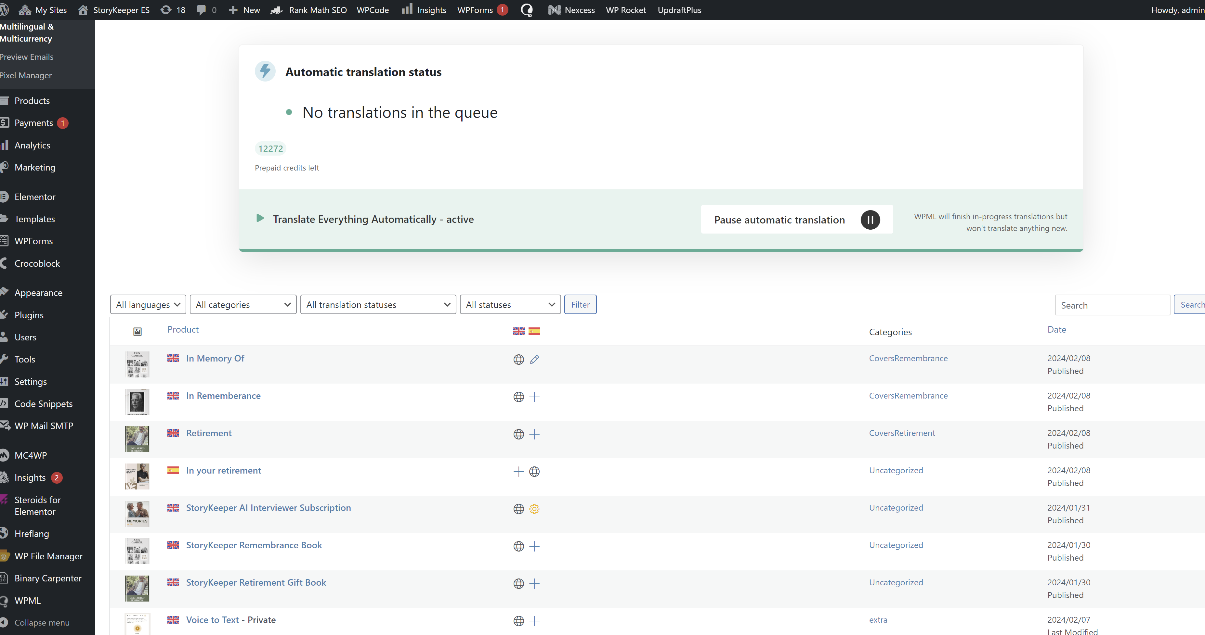
Task: Add translation for Voice to Text product
Action: [x=534, y=621]
